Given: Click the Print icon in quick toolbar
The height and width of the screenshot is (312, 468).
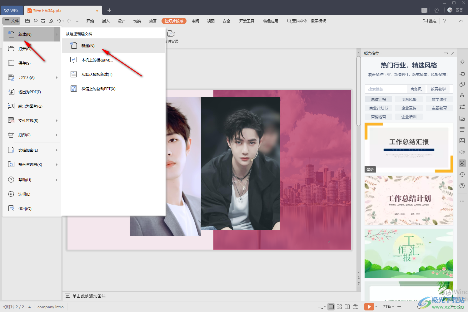Looking at the screenshot, I should (43, 21).
